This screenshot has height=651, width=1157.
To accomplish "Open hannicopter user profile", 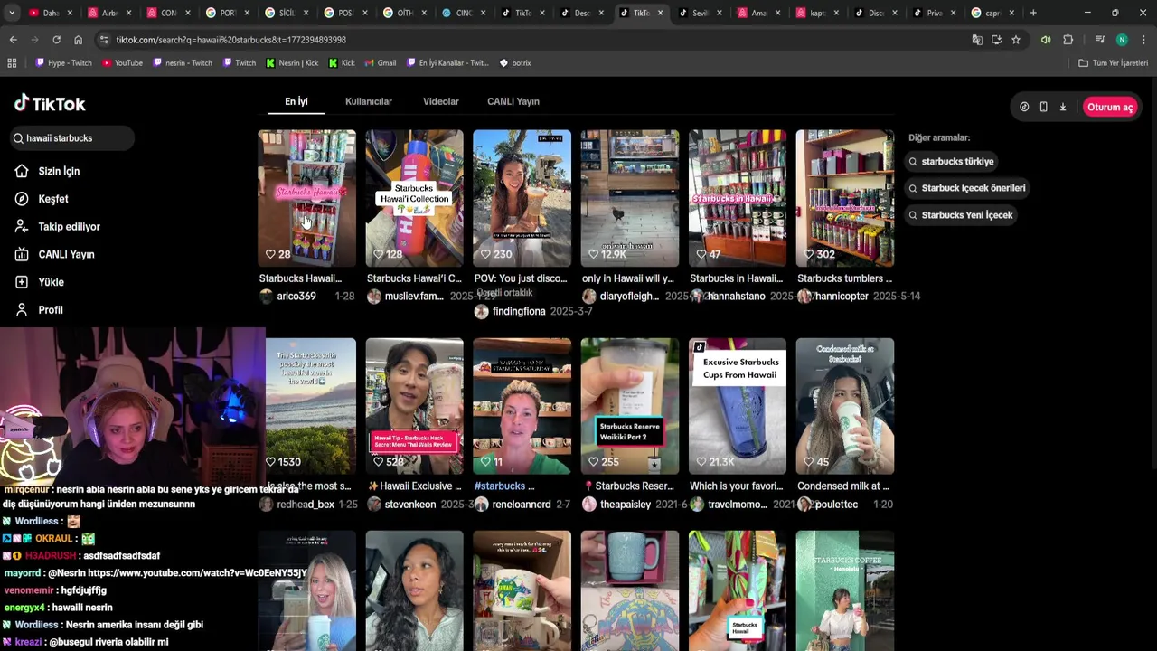I will pos(842,297).
